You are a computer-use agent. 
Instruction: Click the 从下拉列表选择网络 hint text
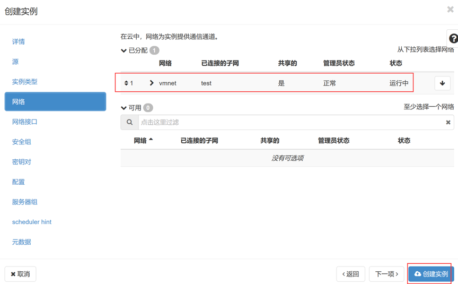426,49
